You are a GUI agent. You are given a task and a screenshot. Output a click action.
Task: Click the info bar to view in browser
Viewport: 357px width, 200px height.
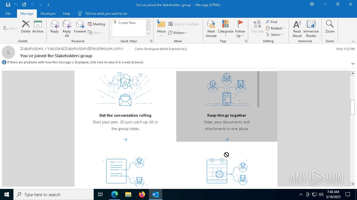coord(75,62)
